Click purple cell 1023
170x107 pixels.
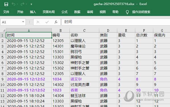tap(61, 90)
